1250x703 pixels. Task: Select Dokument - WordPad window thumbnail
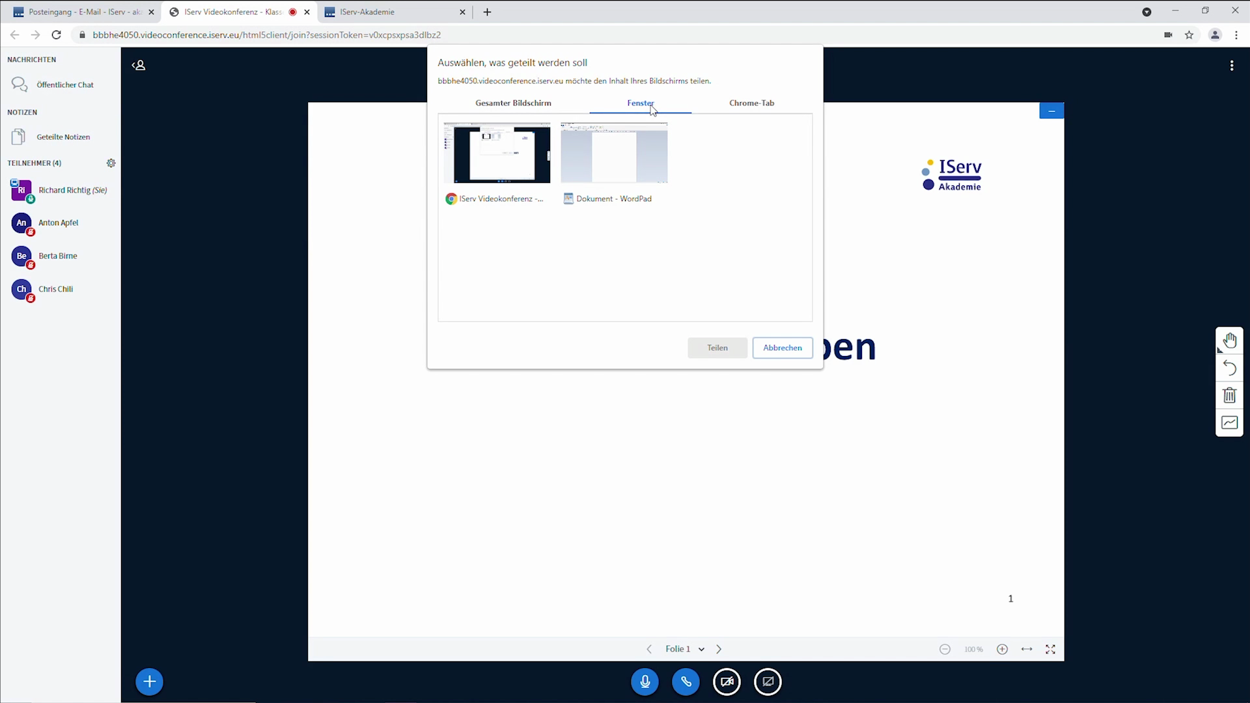pos(614,154)
